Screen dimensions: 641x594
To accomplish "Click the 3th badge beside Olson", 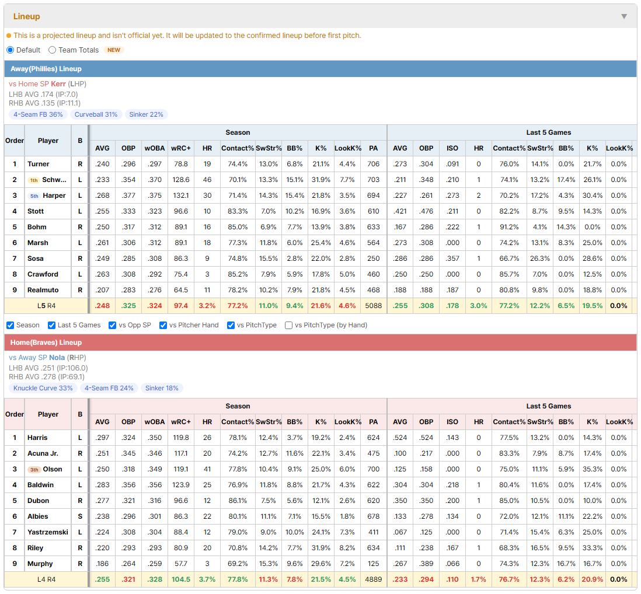I will click(34, 470).
